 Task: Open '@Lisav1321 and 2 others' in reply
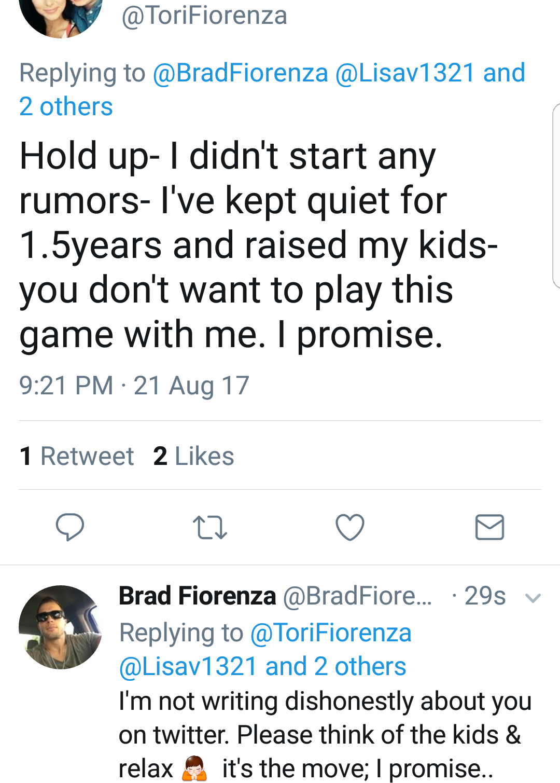(x=263, y=667)
